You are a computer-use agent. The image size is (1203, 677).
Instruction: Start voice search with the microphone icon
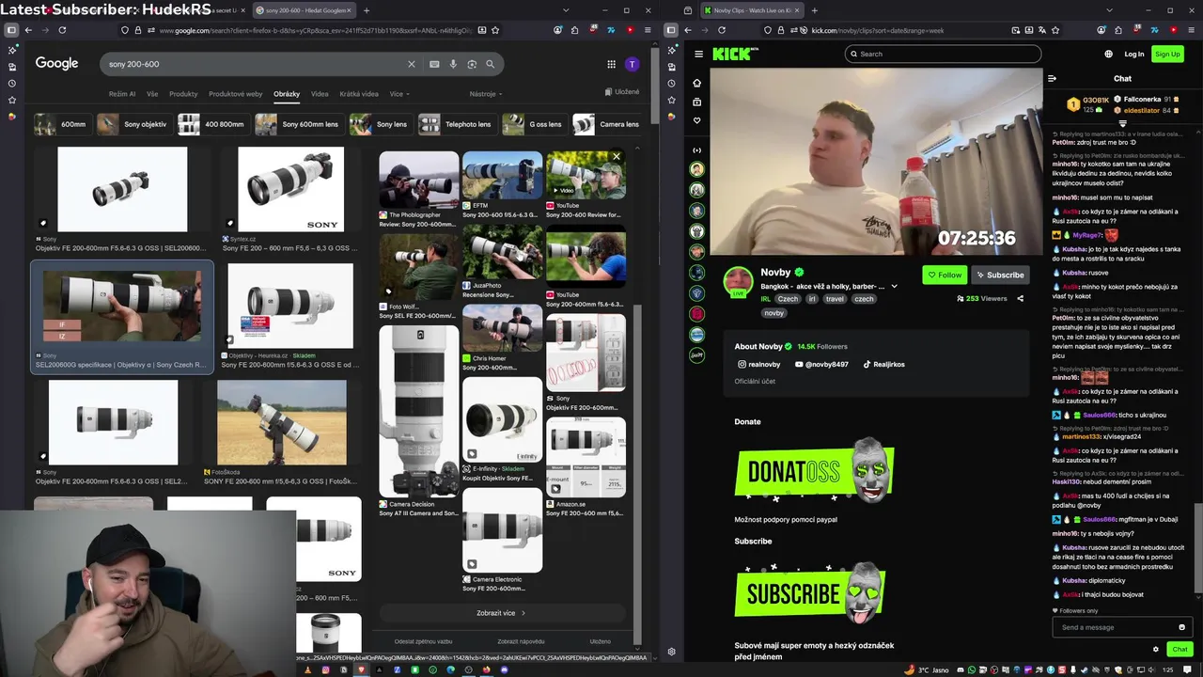(x=453, y=64)
